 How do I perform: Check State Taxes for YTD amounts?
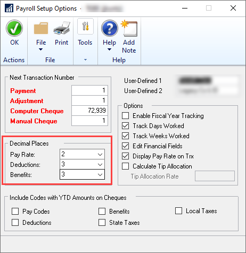[102, 223]
